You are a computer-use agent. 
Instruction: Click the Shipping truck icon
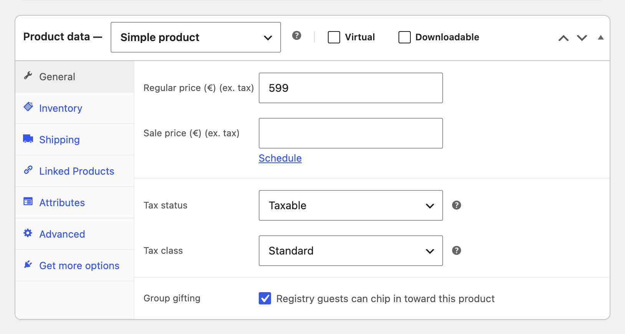click(x=28, y=139)
